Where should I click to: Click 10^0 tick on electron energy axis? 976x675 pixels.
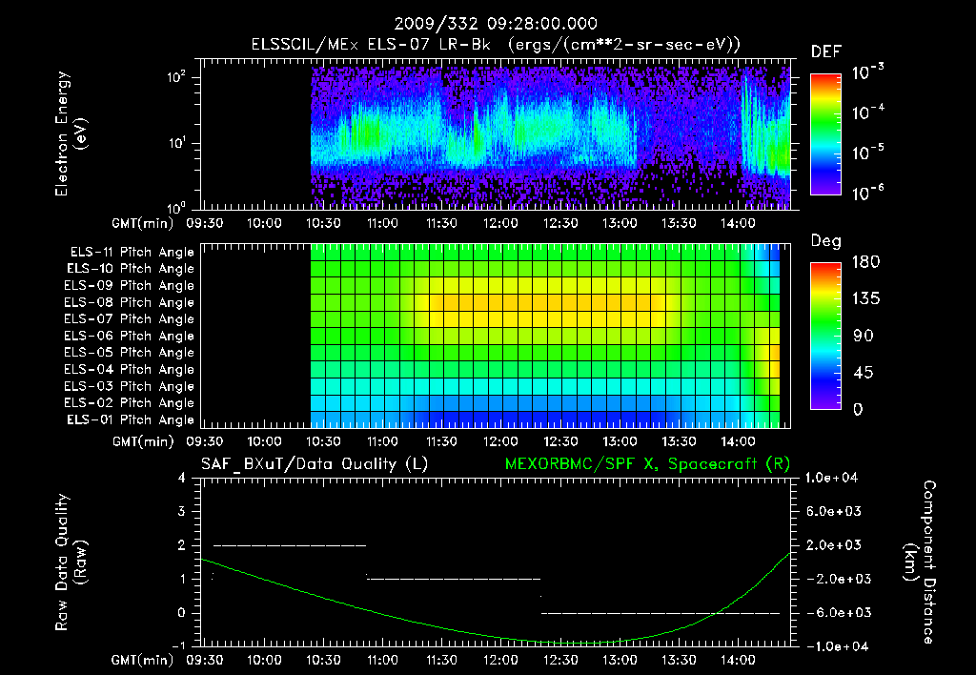[x=176, y=208]
